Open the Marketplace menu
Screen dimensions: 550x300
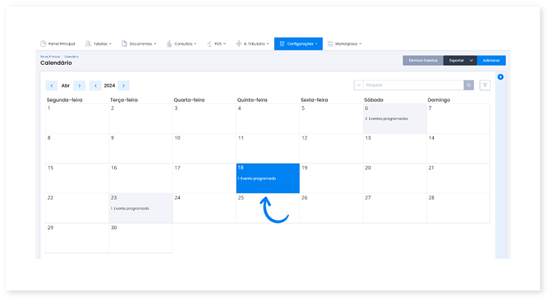click(x=345, y=43)
